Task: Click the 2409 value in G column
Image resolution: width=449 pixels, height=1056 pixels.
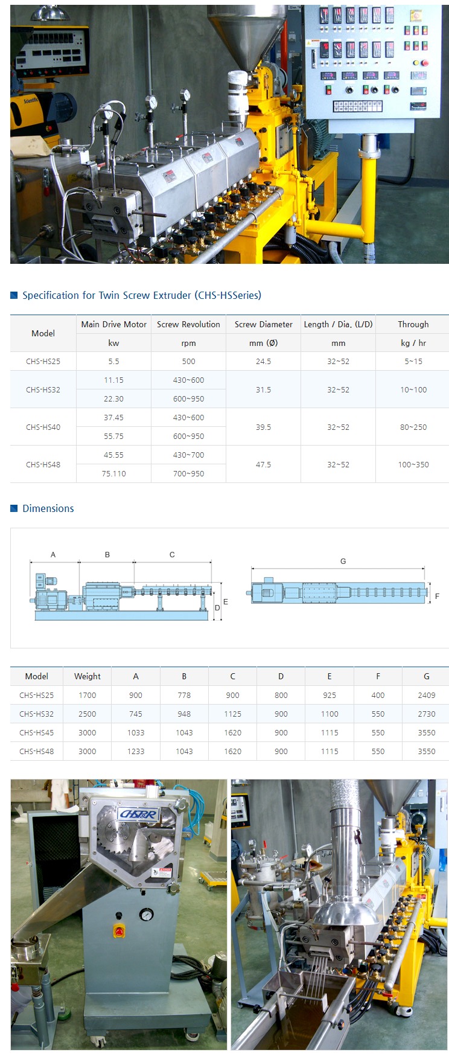Action: pos(426,695)
